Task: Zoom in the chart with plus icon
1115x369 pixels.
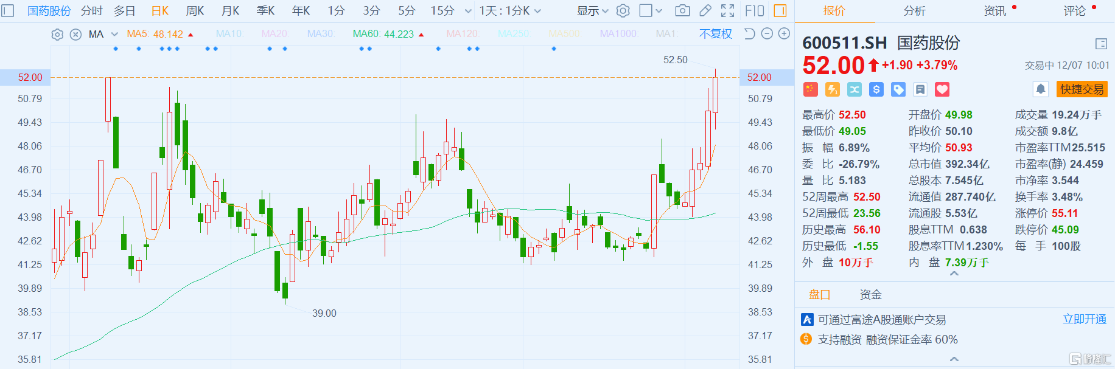Action: tap(784, 34)
